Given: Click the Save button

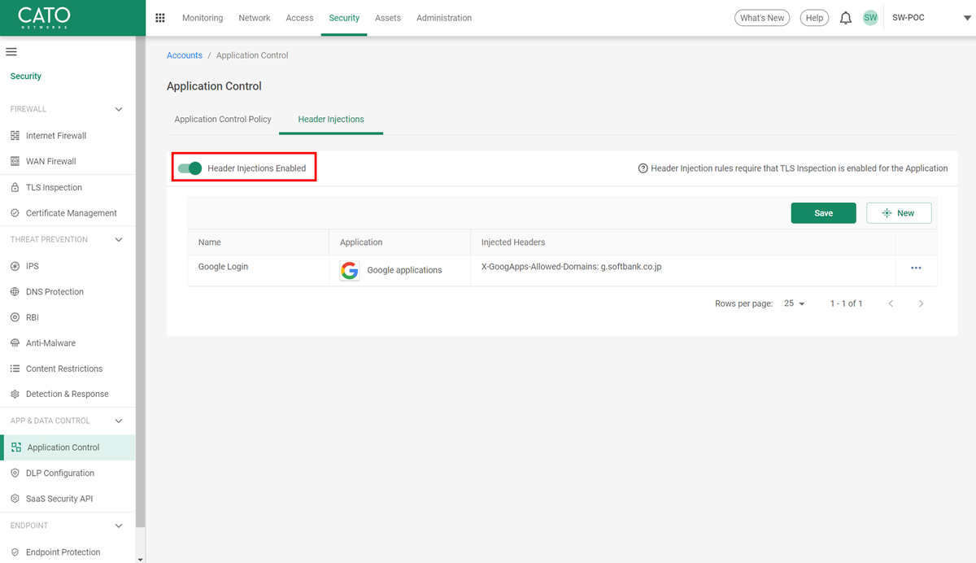Looking at the screenshot, I should [x=824, y=213].
